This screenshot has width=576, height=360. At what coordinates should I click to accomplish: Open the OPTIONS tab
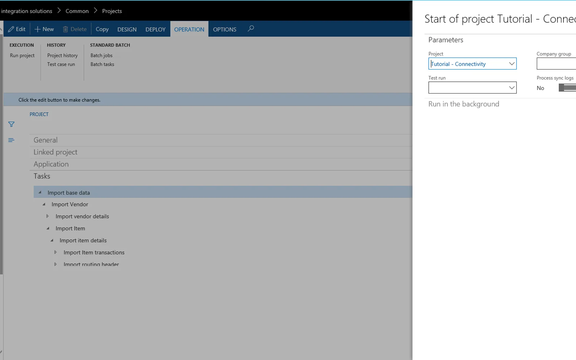point(225,30)
